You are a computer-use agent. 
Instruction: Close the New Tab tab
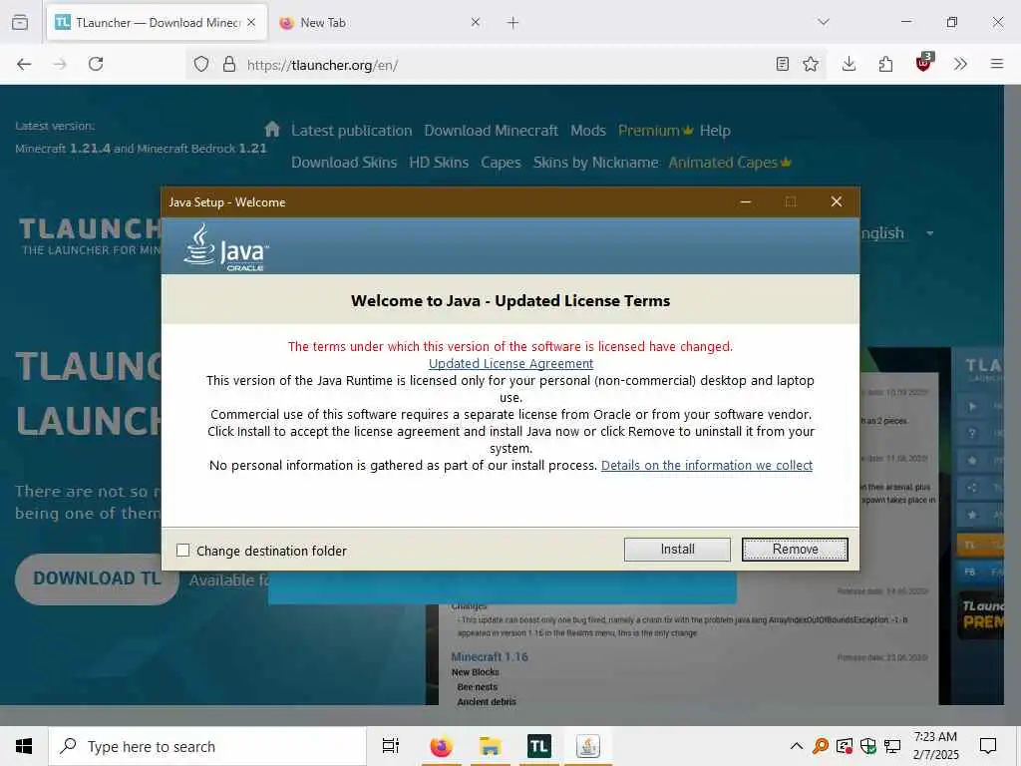[476, 22]
